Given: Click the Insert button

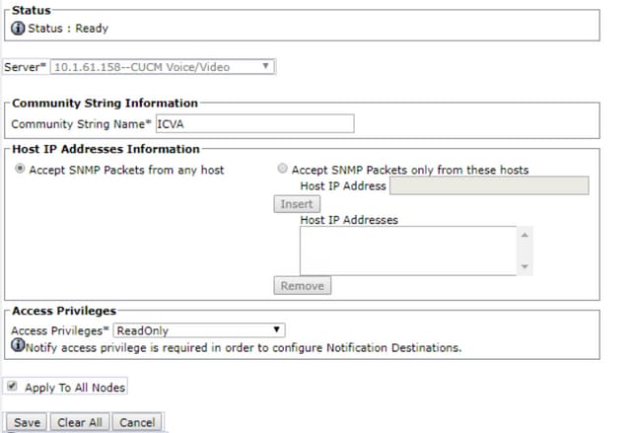Looking at the screenshot, I should (x=297, y=204).
